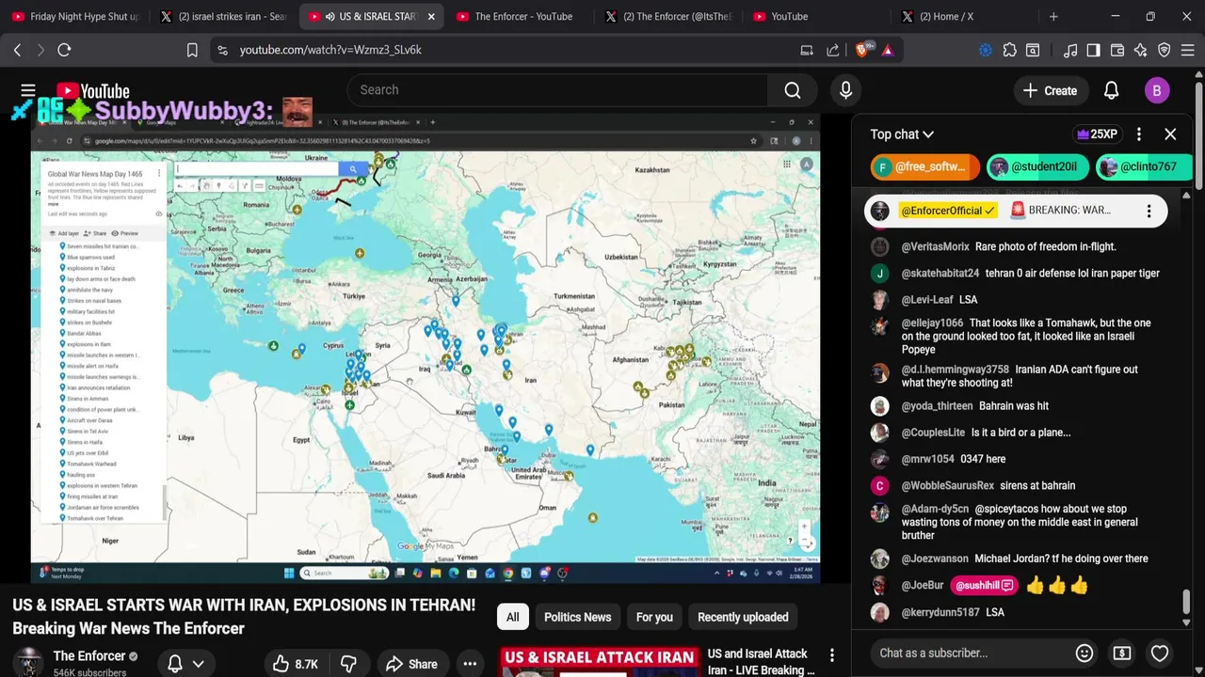
Task: Open the purple B account avatar menu
Action: click(x=1157, y=90)
